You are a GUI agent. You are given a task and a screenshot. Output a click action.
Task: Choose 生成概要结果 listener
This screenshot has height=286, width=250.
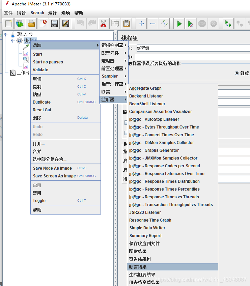[x=173, y=275]
